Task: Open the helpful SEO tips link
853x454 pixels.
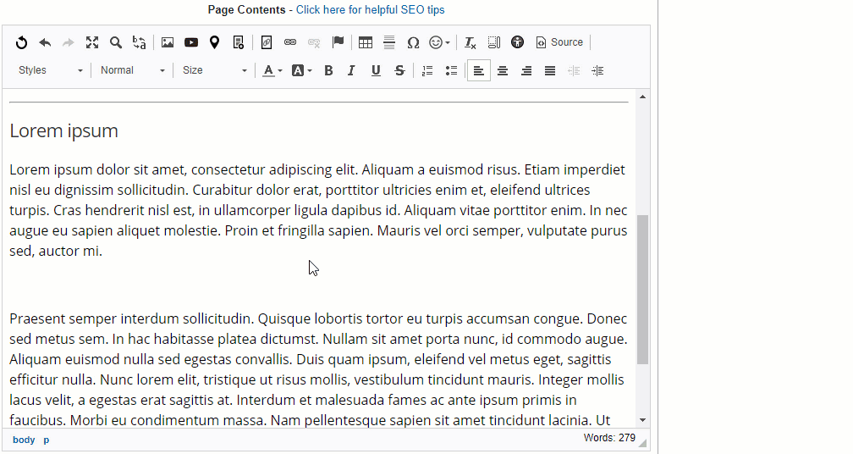Action: point(370,10)
